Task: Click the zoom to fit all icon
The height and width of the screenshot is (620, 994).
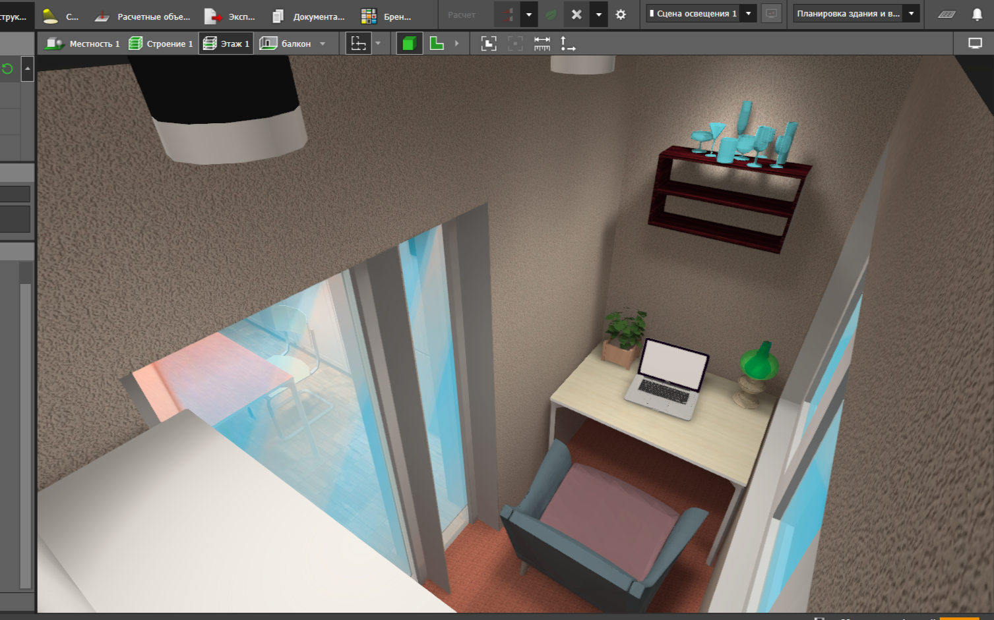Action: point(489,43)
